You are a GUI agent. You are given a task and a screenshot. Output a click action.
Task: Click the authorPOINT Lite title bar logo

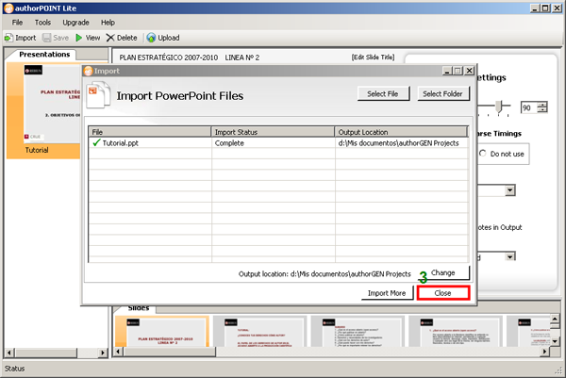click(8, 8)
